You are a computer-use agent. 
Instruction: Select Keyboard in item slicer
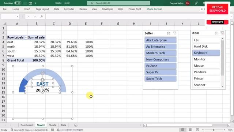coord(206,53)
